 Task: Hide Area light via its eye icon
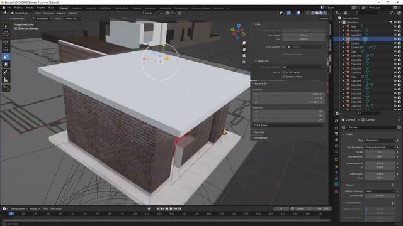click(395, 26)
